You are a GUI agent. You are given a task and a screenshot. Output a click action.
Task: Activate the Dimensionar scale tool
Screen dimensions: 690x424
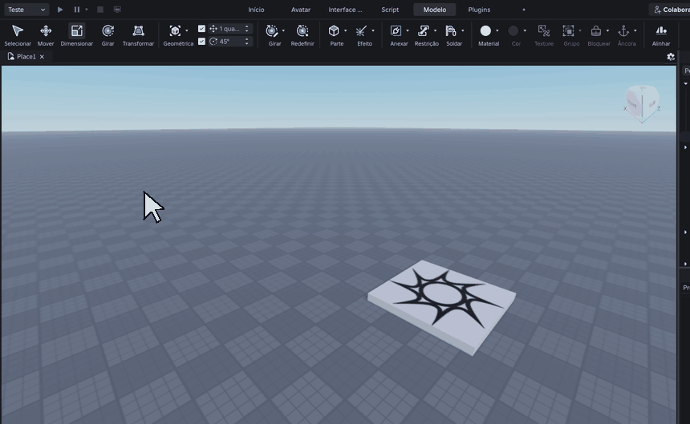(x=76, y=35)
